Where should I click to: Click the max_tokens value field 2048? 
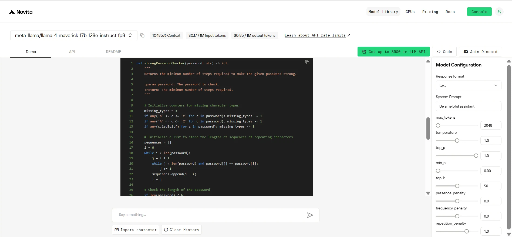click(491, 125)
